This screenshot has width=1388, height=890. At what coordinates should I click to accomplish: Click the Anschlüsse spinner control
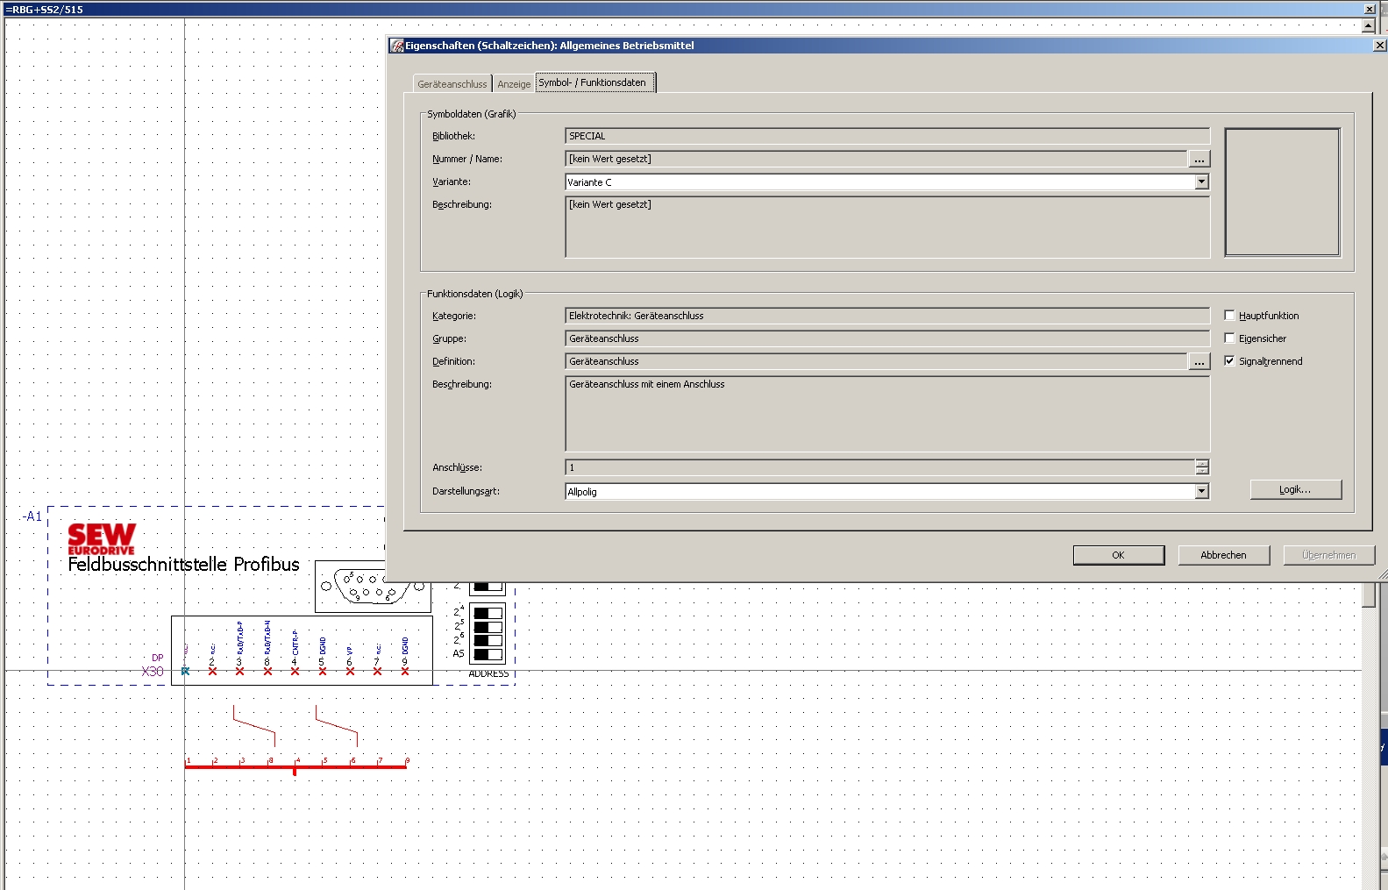point(1202,467)
